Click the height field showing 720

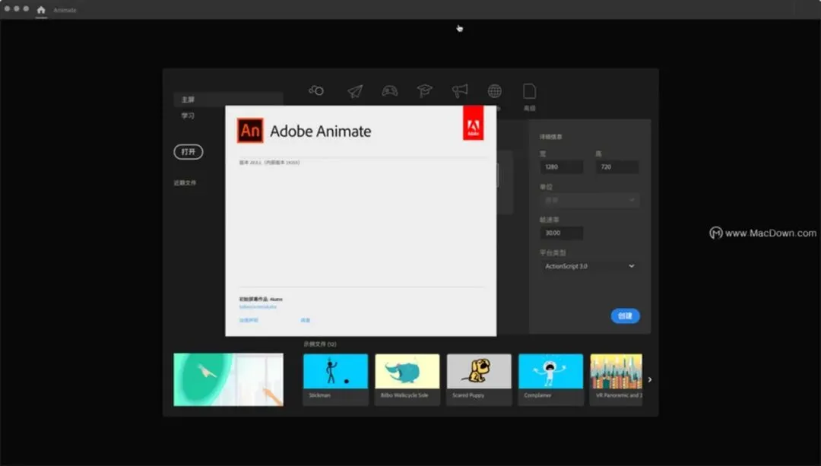(x=617, y=167)
